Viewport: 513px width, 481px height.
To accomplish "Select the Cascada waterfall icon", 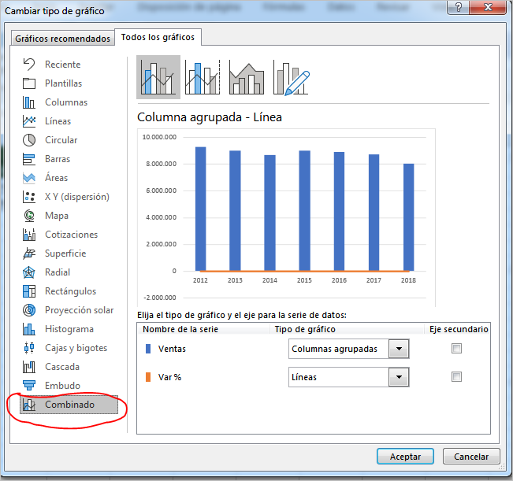I will (29, 367).
